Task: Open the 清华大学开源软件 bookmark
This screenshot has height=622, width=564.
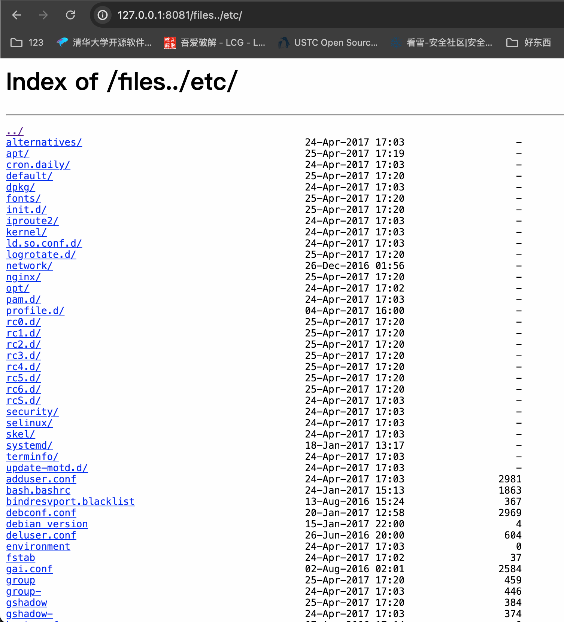Action: coord(104,43)
